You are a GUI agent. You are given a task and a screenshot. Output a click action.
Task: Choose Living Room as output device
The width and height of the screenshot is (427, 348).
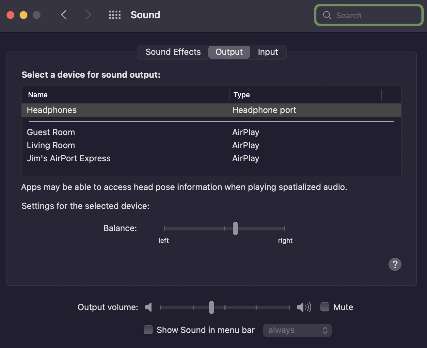coord(51,145)
